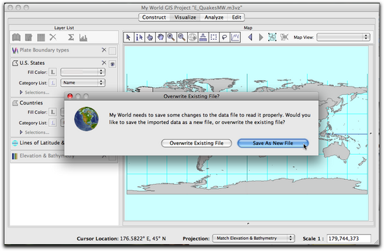This screenshot has height=251, width=384.
Task: Select the Plate Boundary types layer name
Action: tap(44, 50)
